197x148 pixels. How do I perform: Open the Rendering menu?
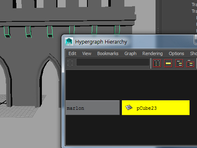[x=153, y=53]
